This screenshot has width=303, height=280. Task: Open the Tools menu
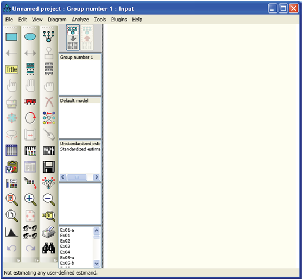[100, 20]
